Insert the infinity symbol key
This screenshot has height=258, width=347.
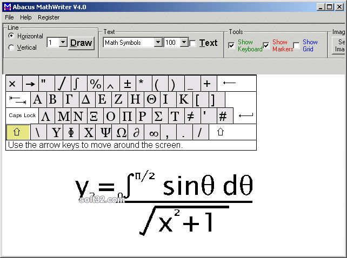pos(152,132)
